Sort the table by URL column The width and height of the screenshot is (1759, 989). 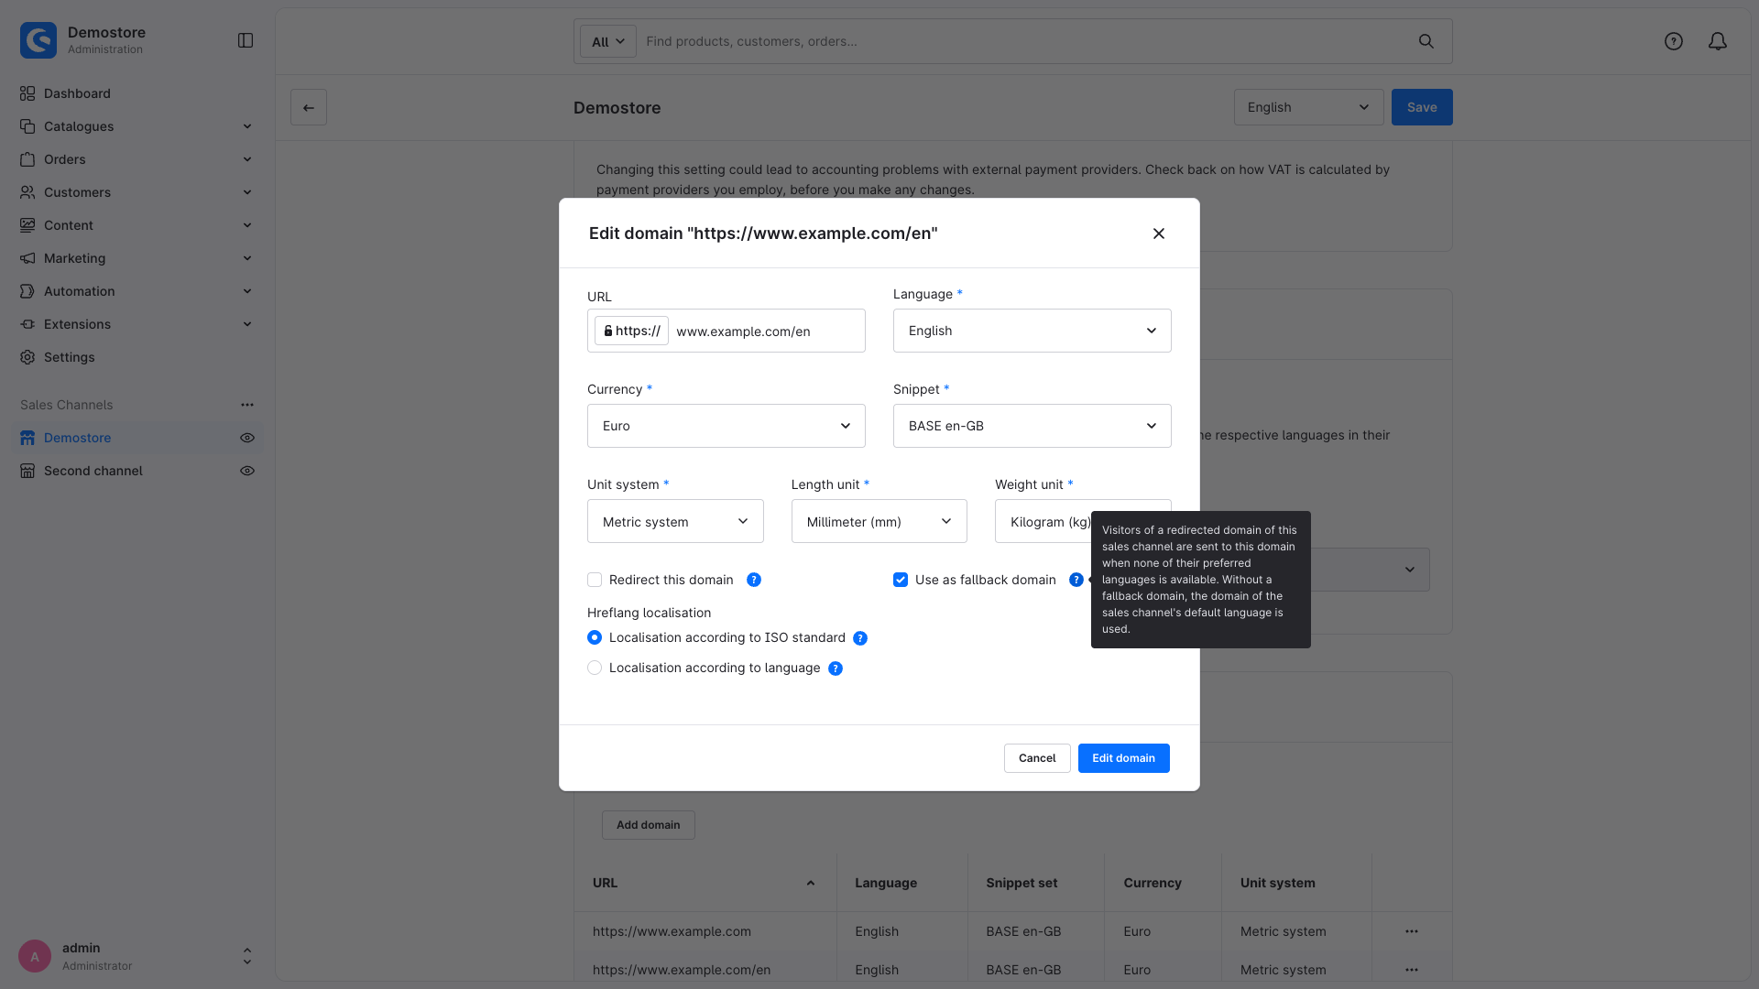705,883
